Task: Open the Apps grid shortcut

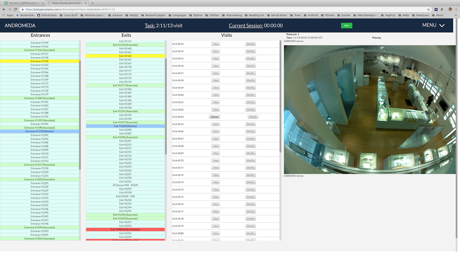Action: tap(8, 15)
